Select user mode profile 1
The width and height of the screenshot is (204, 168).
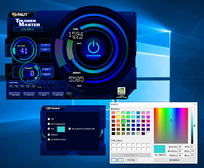click(x=11, y=87)
